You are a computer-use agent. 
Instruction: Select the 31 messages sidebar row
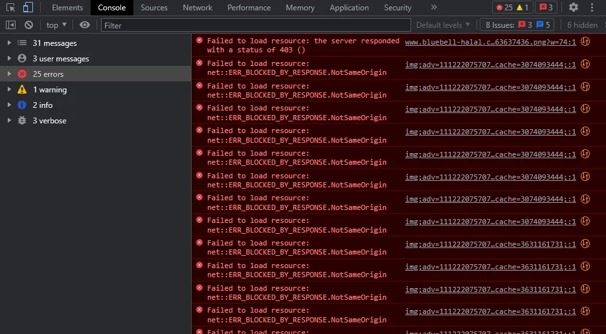pos(95,43)
